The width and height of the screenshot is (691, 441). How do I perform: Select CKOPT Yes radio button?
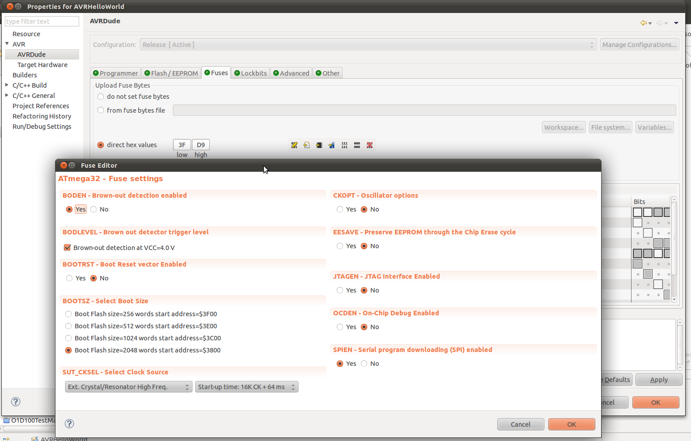click(x=340, y=209)
